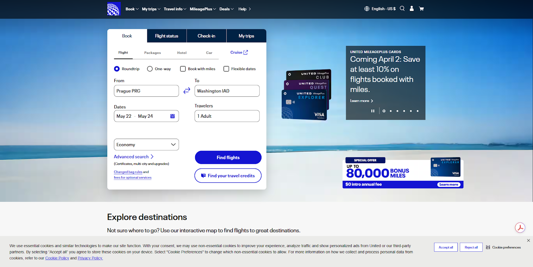
Task: Go to the last carousel slide dot
Action: click(417, 111)
